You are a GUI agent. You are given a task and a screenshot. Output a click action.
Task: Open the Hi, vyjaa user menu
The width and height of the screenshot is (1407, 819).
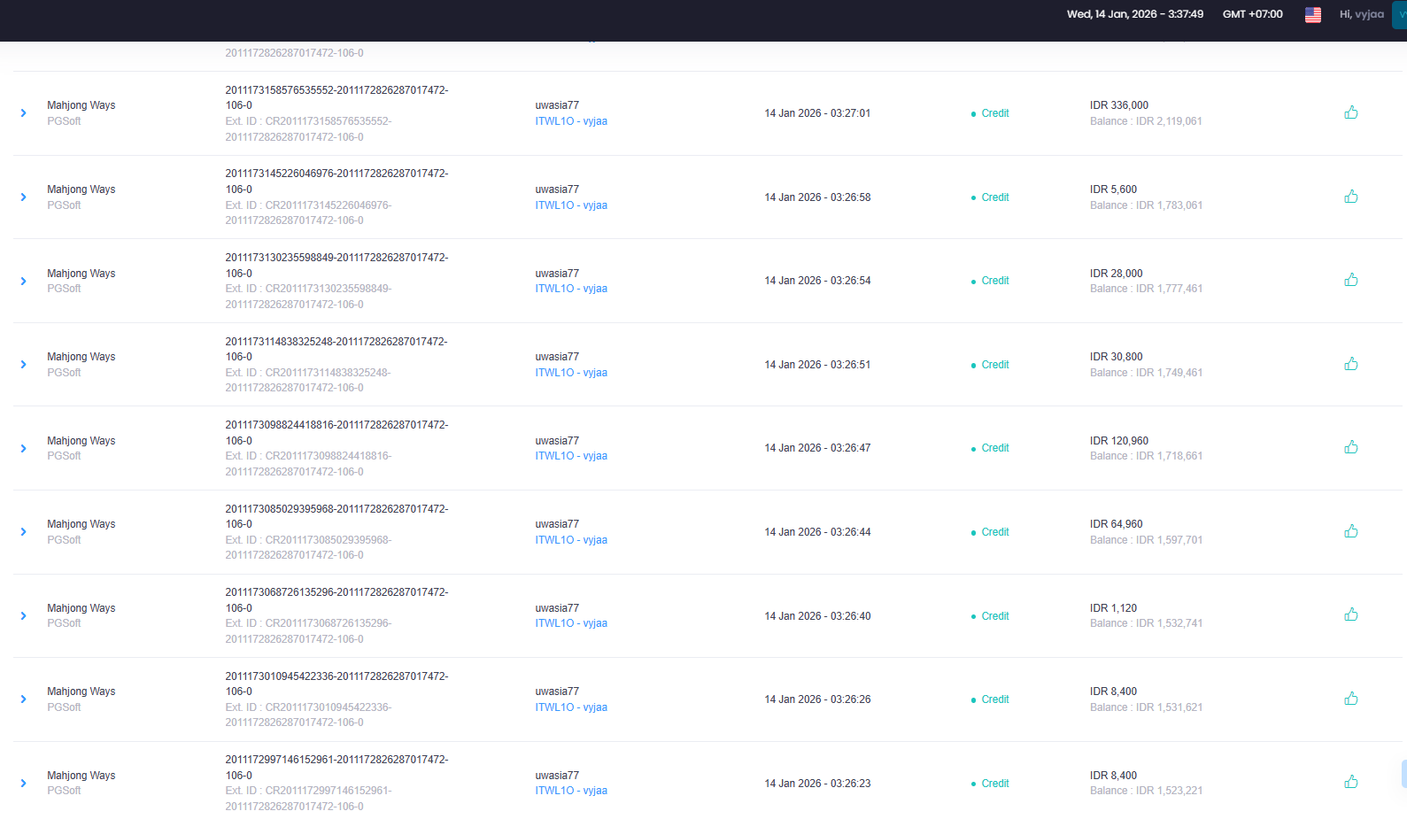click(1361, 14)
